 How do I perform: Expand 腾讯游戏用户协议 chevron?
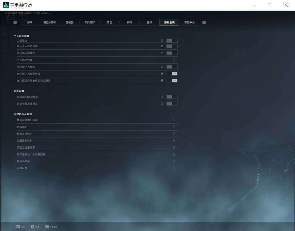[x=174, y=120]
